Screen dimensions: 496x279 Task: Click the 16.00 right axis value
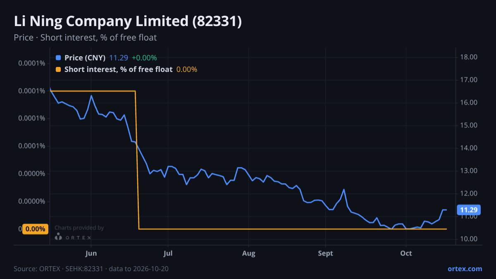point(469,103)
